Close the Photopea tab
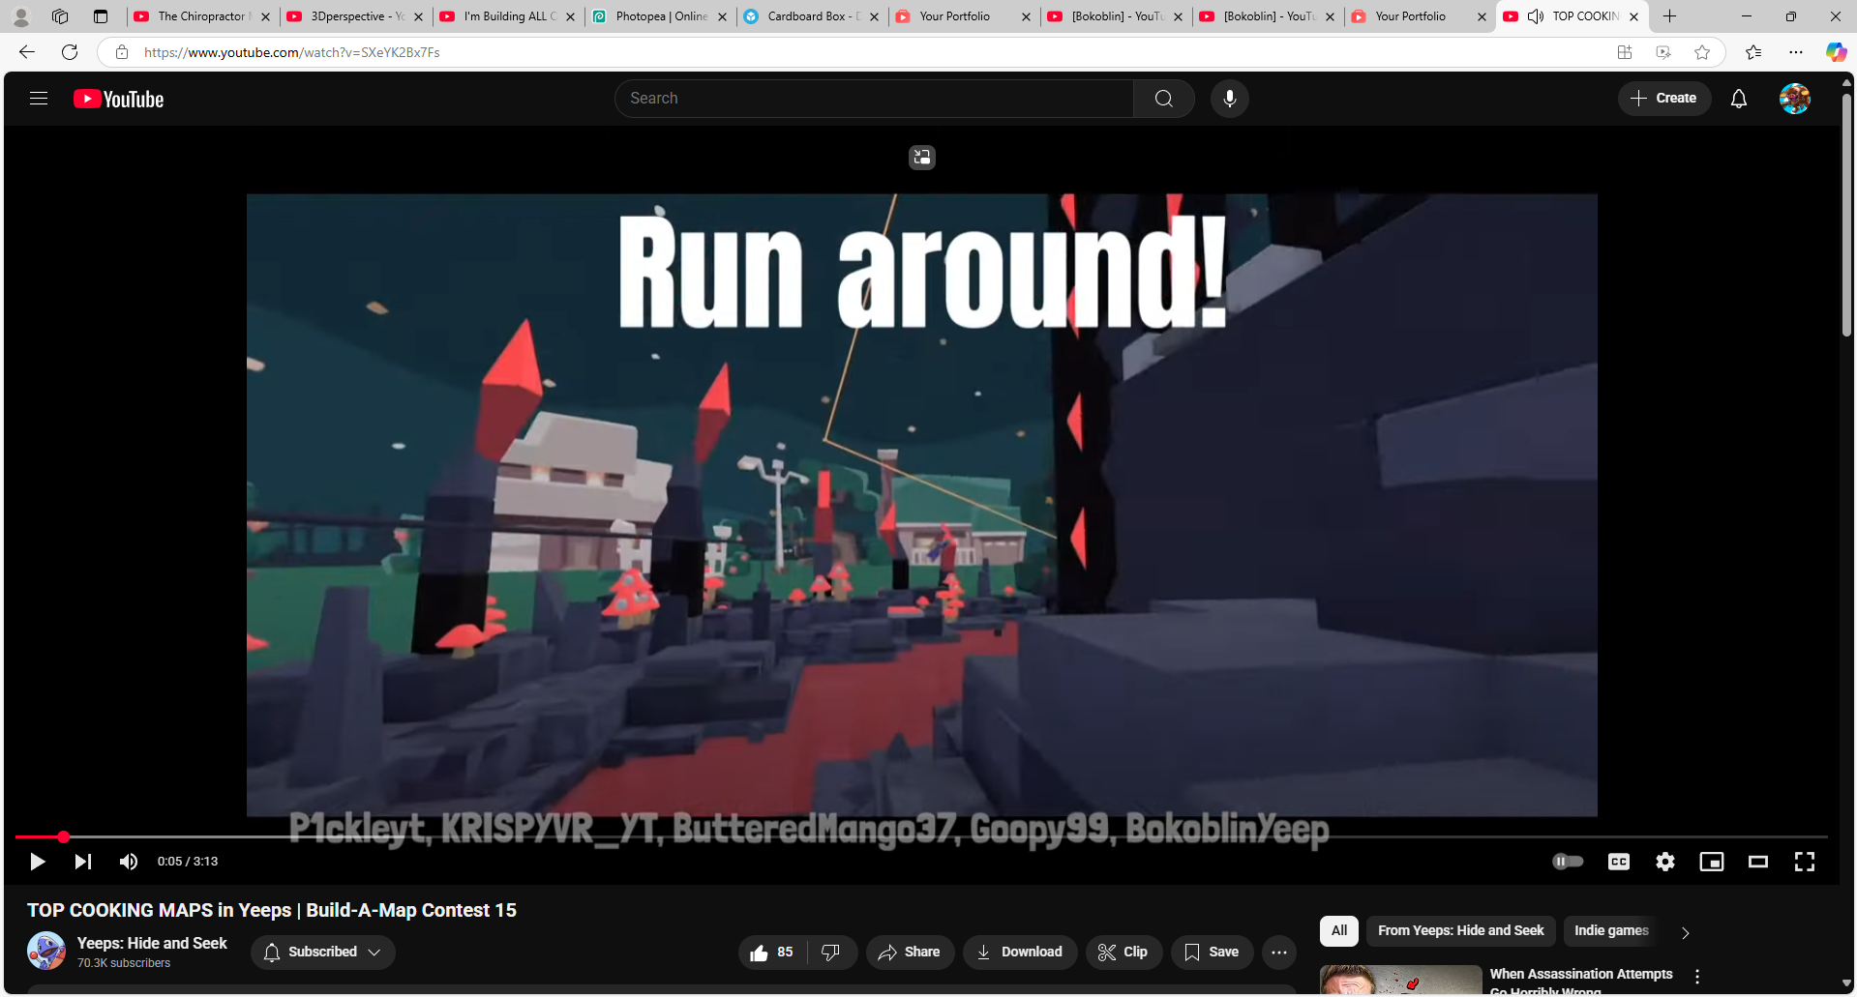 (722, 16)
